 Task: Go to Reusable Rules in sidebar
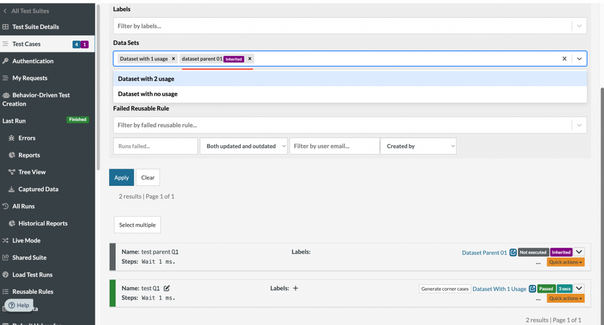(32, 291)
